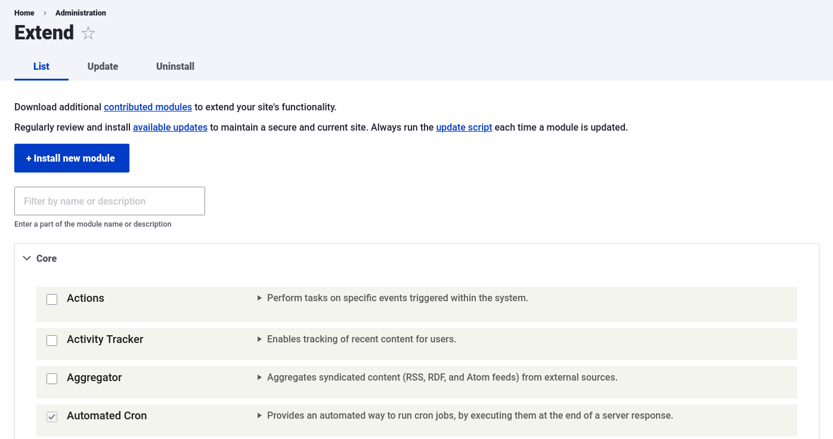The width and height of the screenshot is (833, 439).
Task: Select the List tab
Action: [41, 66]
